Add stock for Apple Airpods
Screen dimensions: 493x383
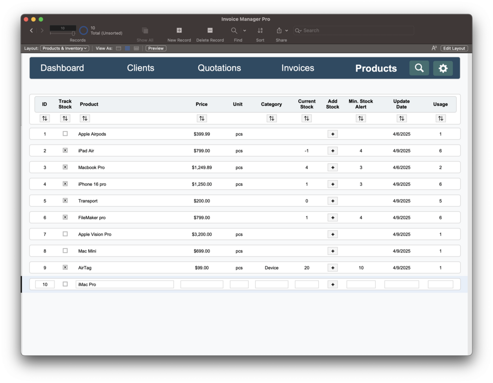pos(333,134)
